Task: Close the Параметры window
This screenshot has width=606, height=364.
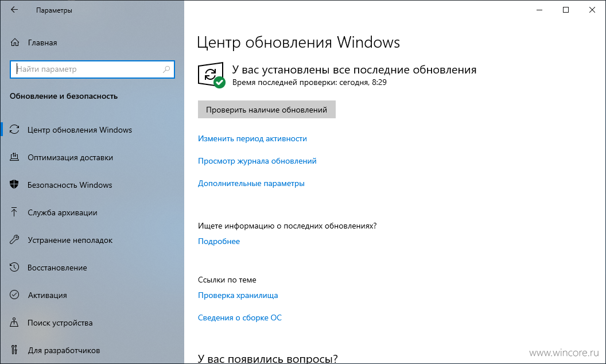Action: click(592, 10)
